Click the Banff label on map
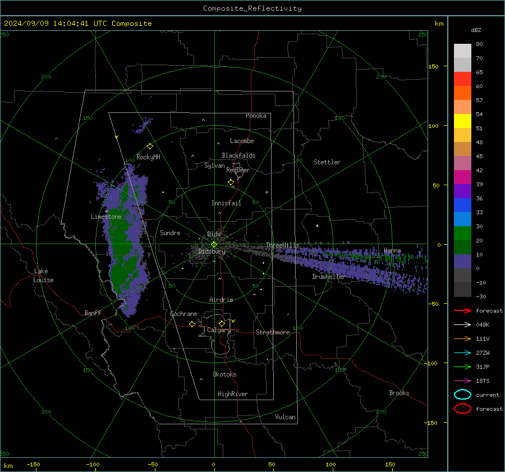Viewport: 505px width, 472px height. (93, 313)
